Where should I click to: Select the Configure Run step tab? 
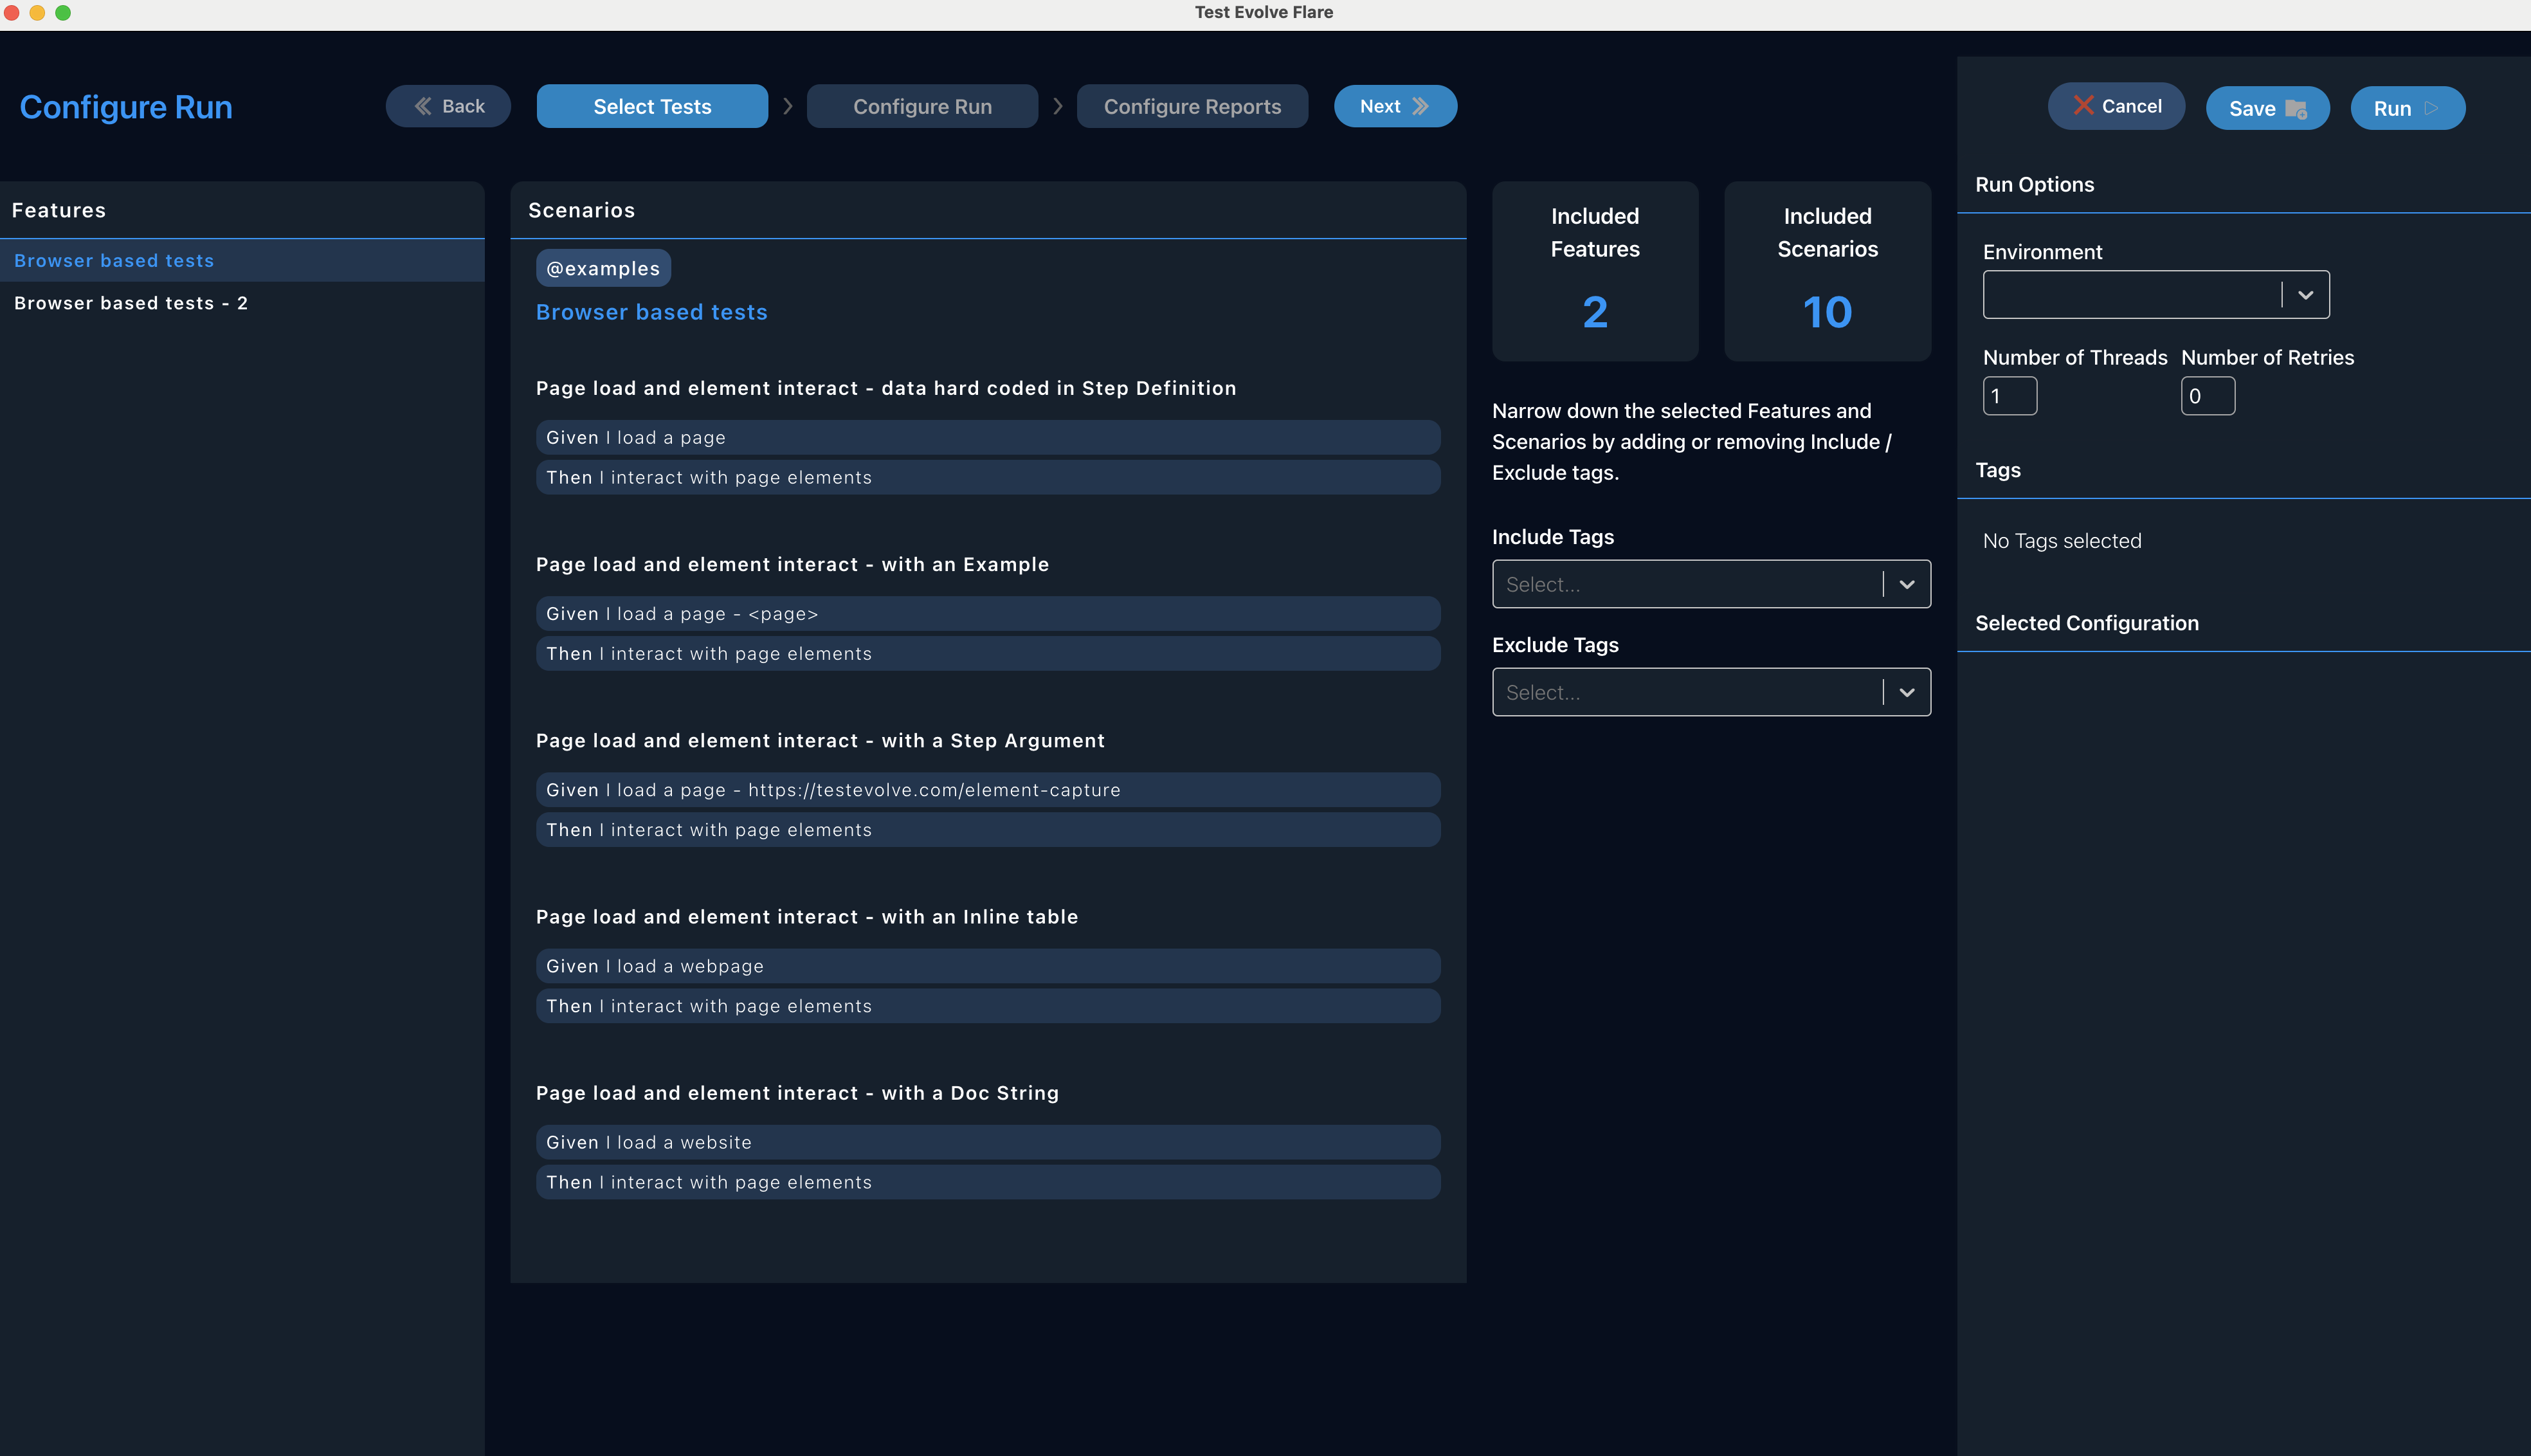click(x=921, y=106)
